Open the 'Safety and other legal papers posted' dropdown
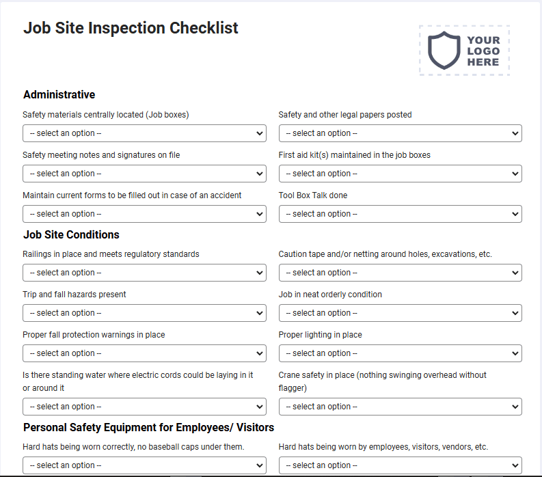 point(401,133)
